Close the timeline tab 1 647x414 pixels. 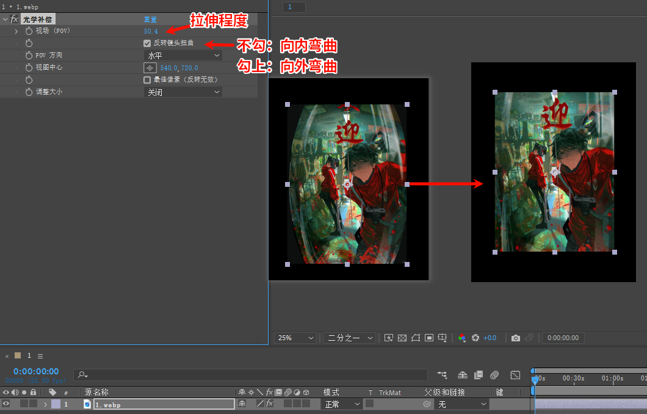click(7, 356)
